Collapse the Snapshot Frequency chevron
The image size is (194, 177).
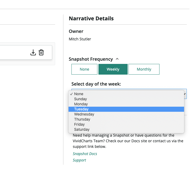coord(117,59)
